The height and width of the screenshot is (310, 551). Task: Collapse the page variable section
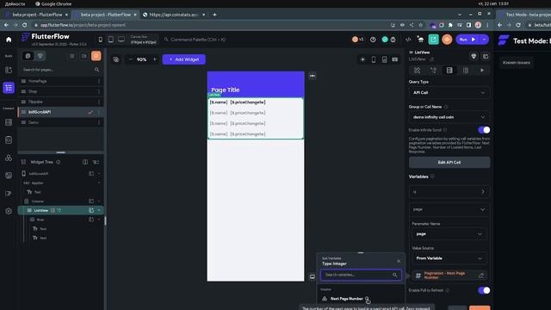pyautogui.click(x=483, y=209)
